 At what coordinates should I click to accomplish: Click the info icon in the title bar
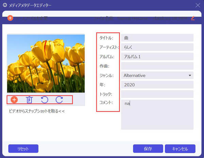point(5,5)
